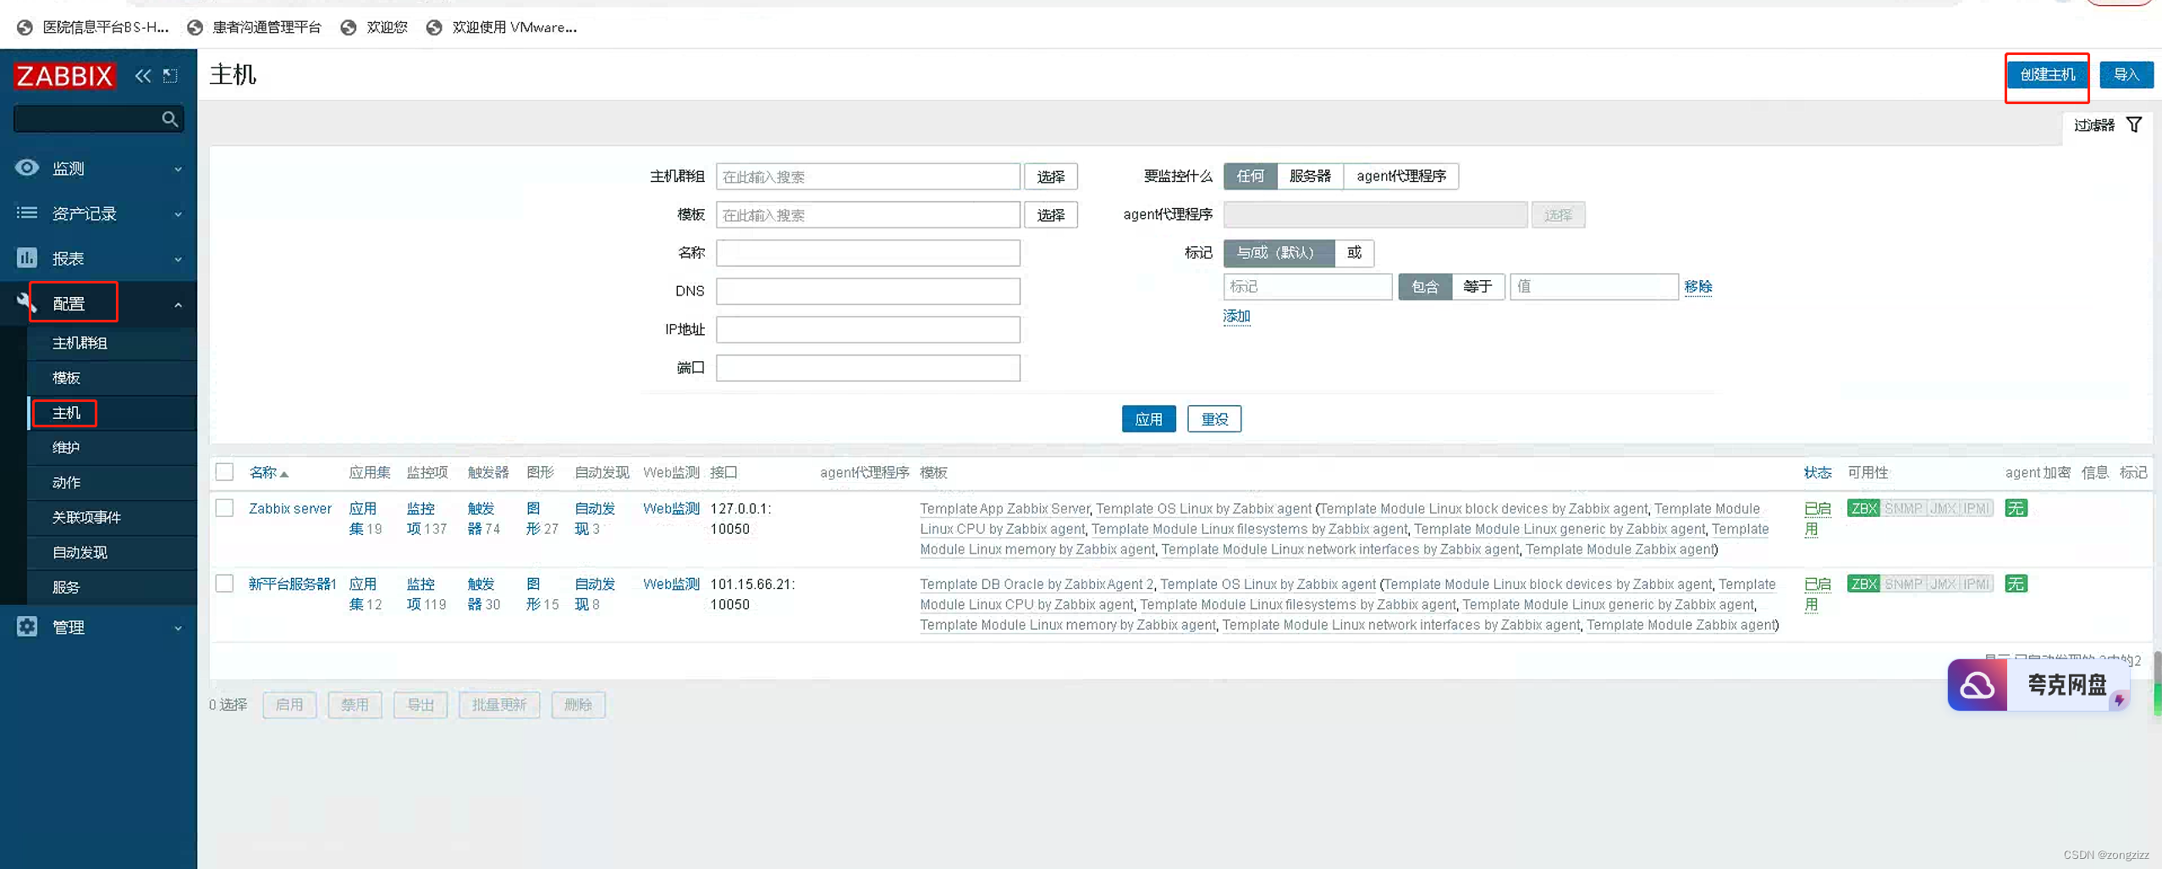Toggle sidebar hide icon next to collapse arrows
The width and height of the screenshot is (2162, 869).
(x=170, y=76)
